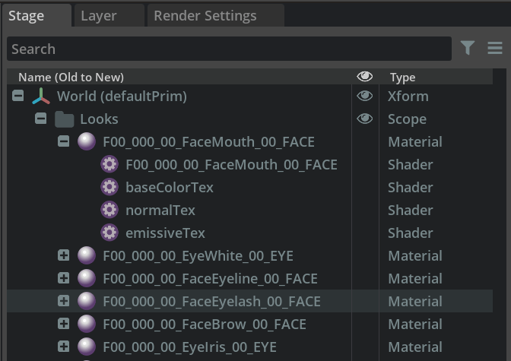
Task: Toggle visibility of the Looks scope
Action: click(365, 119)
